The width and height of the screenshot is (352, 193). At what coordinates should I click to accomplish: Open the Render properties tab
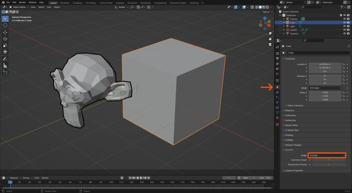277,54
